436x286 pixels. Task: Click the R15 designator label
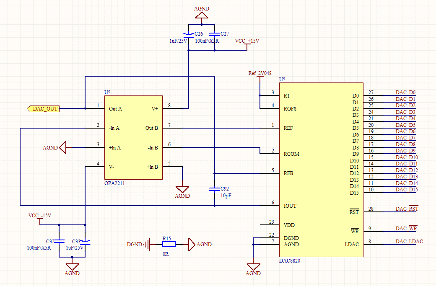(166, 239)
